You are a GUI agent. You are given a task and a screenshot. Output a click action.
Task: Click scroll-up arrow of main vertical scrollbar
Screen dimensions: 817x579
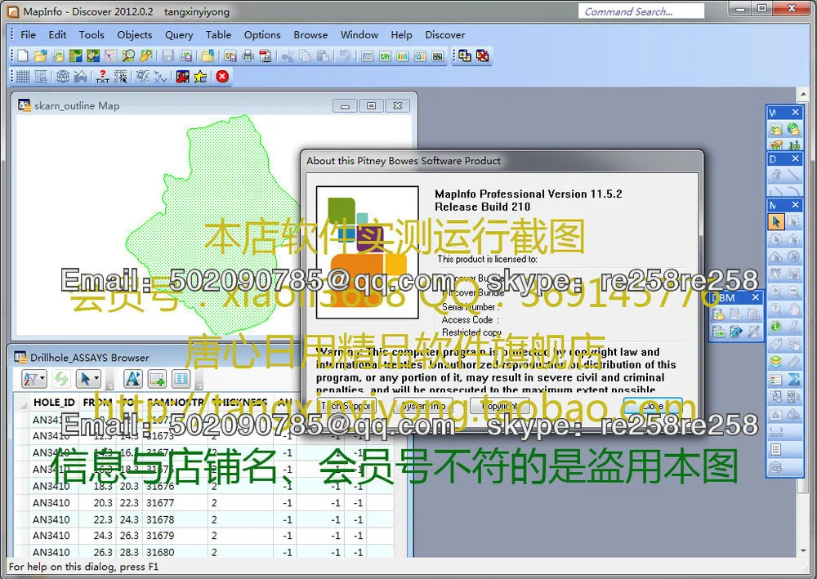click(x=802, y=94)
